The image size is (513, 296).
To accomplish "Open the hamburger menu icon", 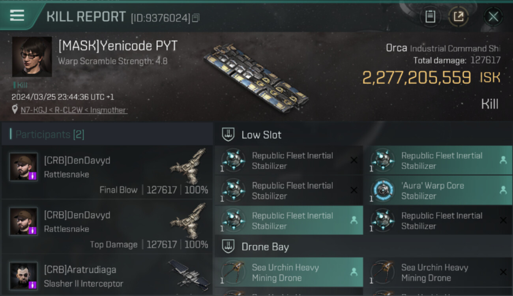I will pyautogui.click(x=17, y=15).
